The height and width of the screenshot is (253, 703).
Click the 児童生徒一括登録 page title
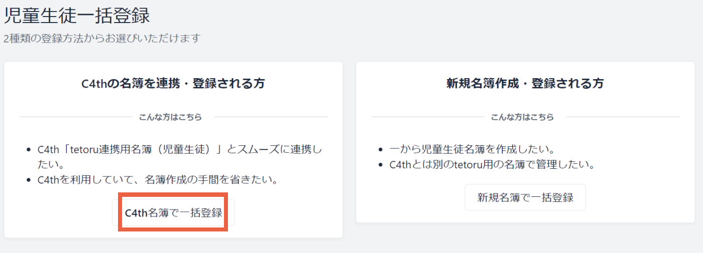(77, 16)
